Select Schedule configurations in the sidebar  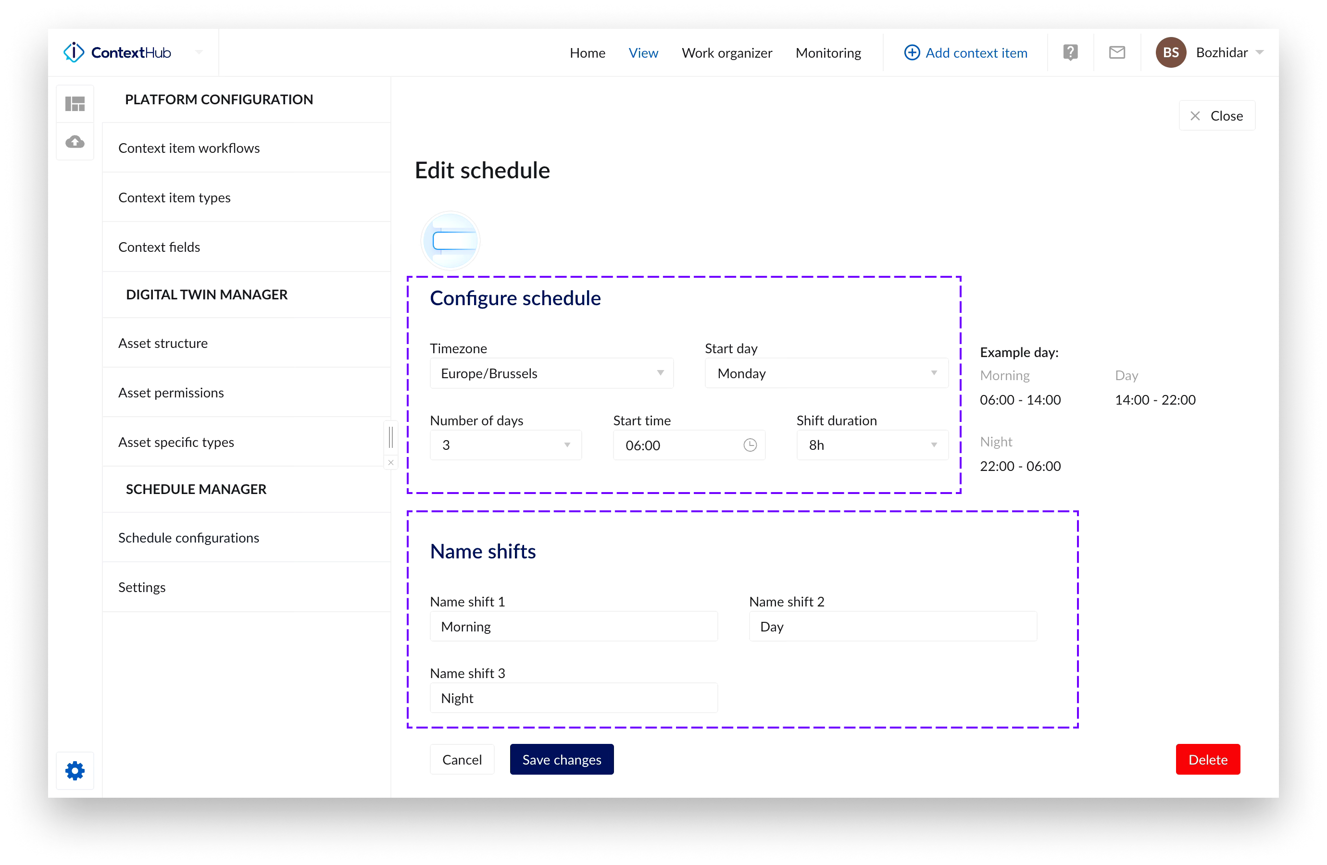(x=188, y=537)
